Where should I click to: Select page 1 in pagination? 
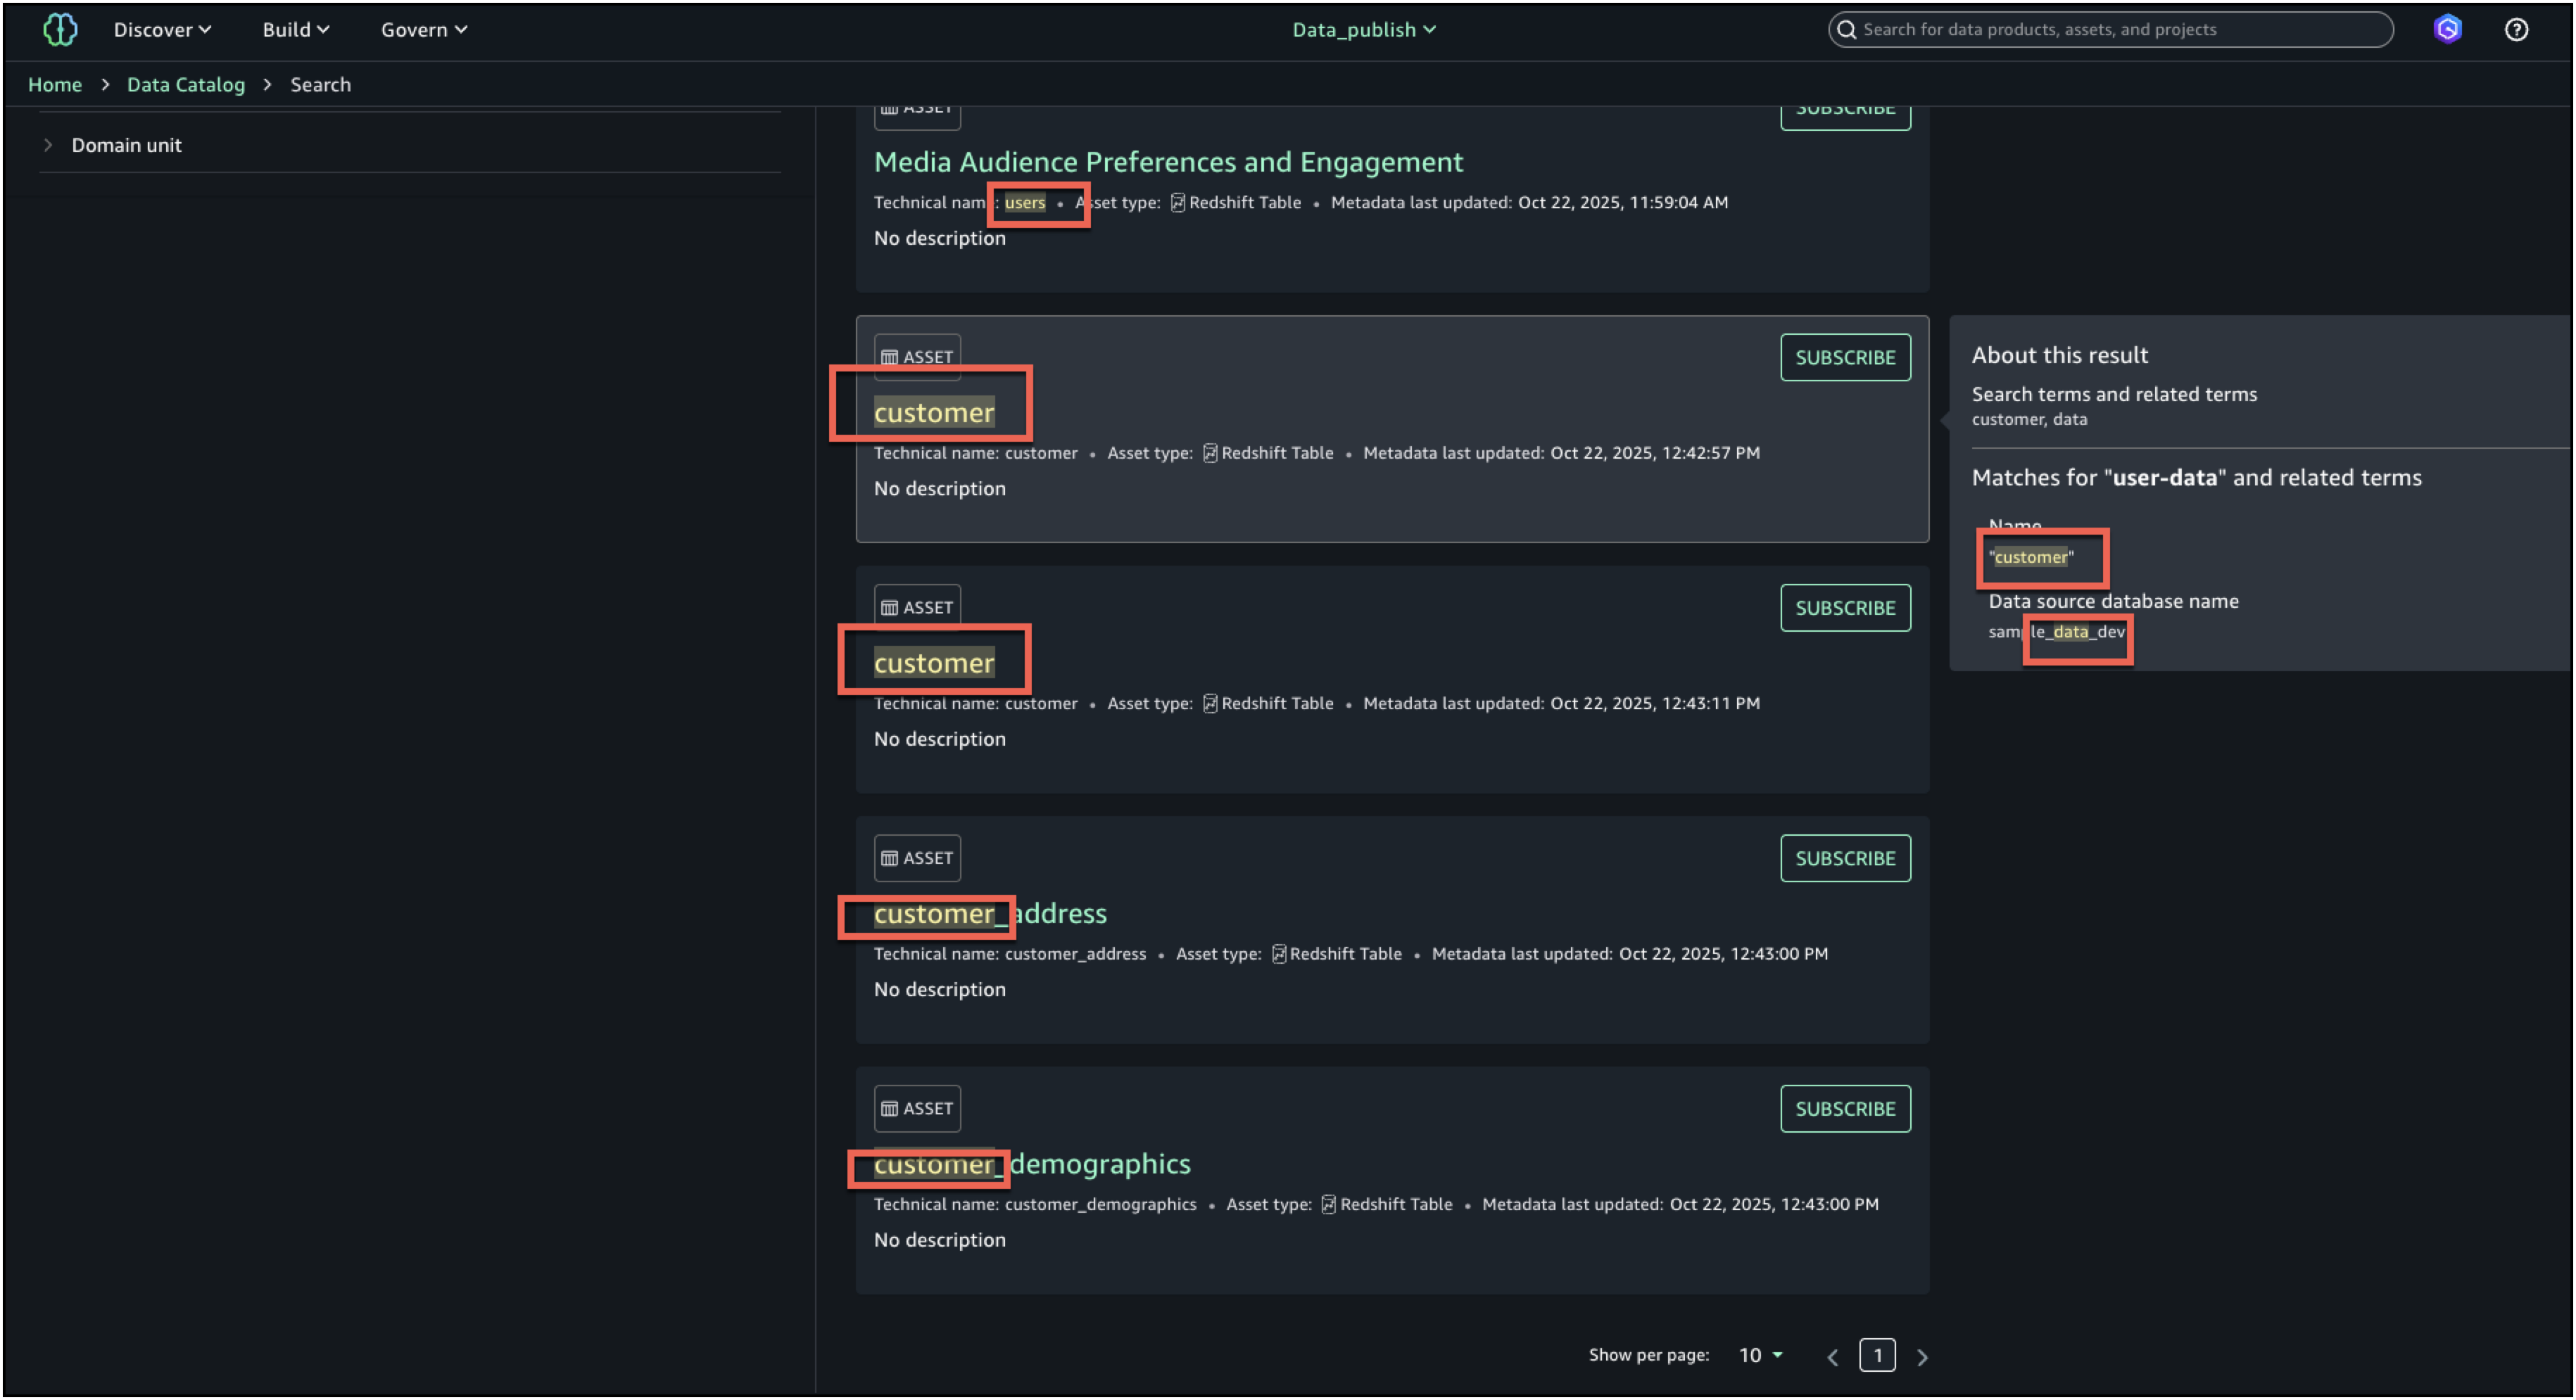(1877, 1355)
